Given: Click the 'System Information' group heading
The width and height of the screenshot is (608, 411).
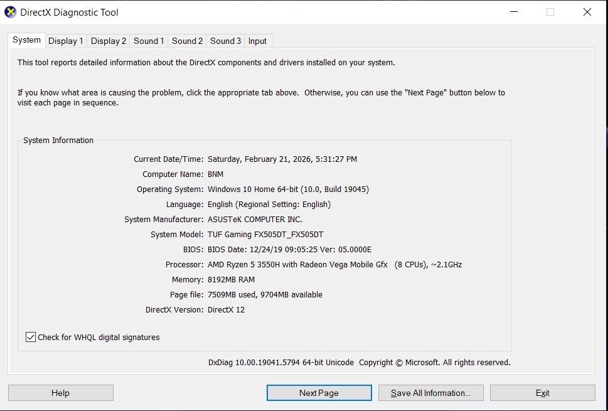Looking at the screenshot, I should tap(58, 141).
